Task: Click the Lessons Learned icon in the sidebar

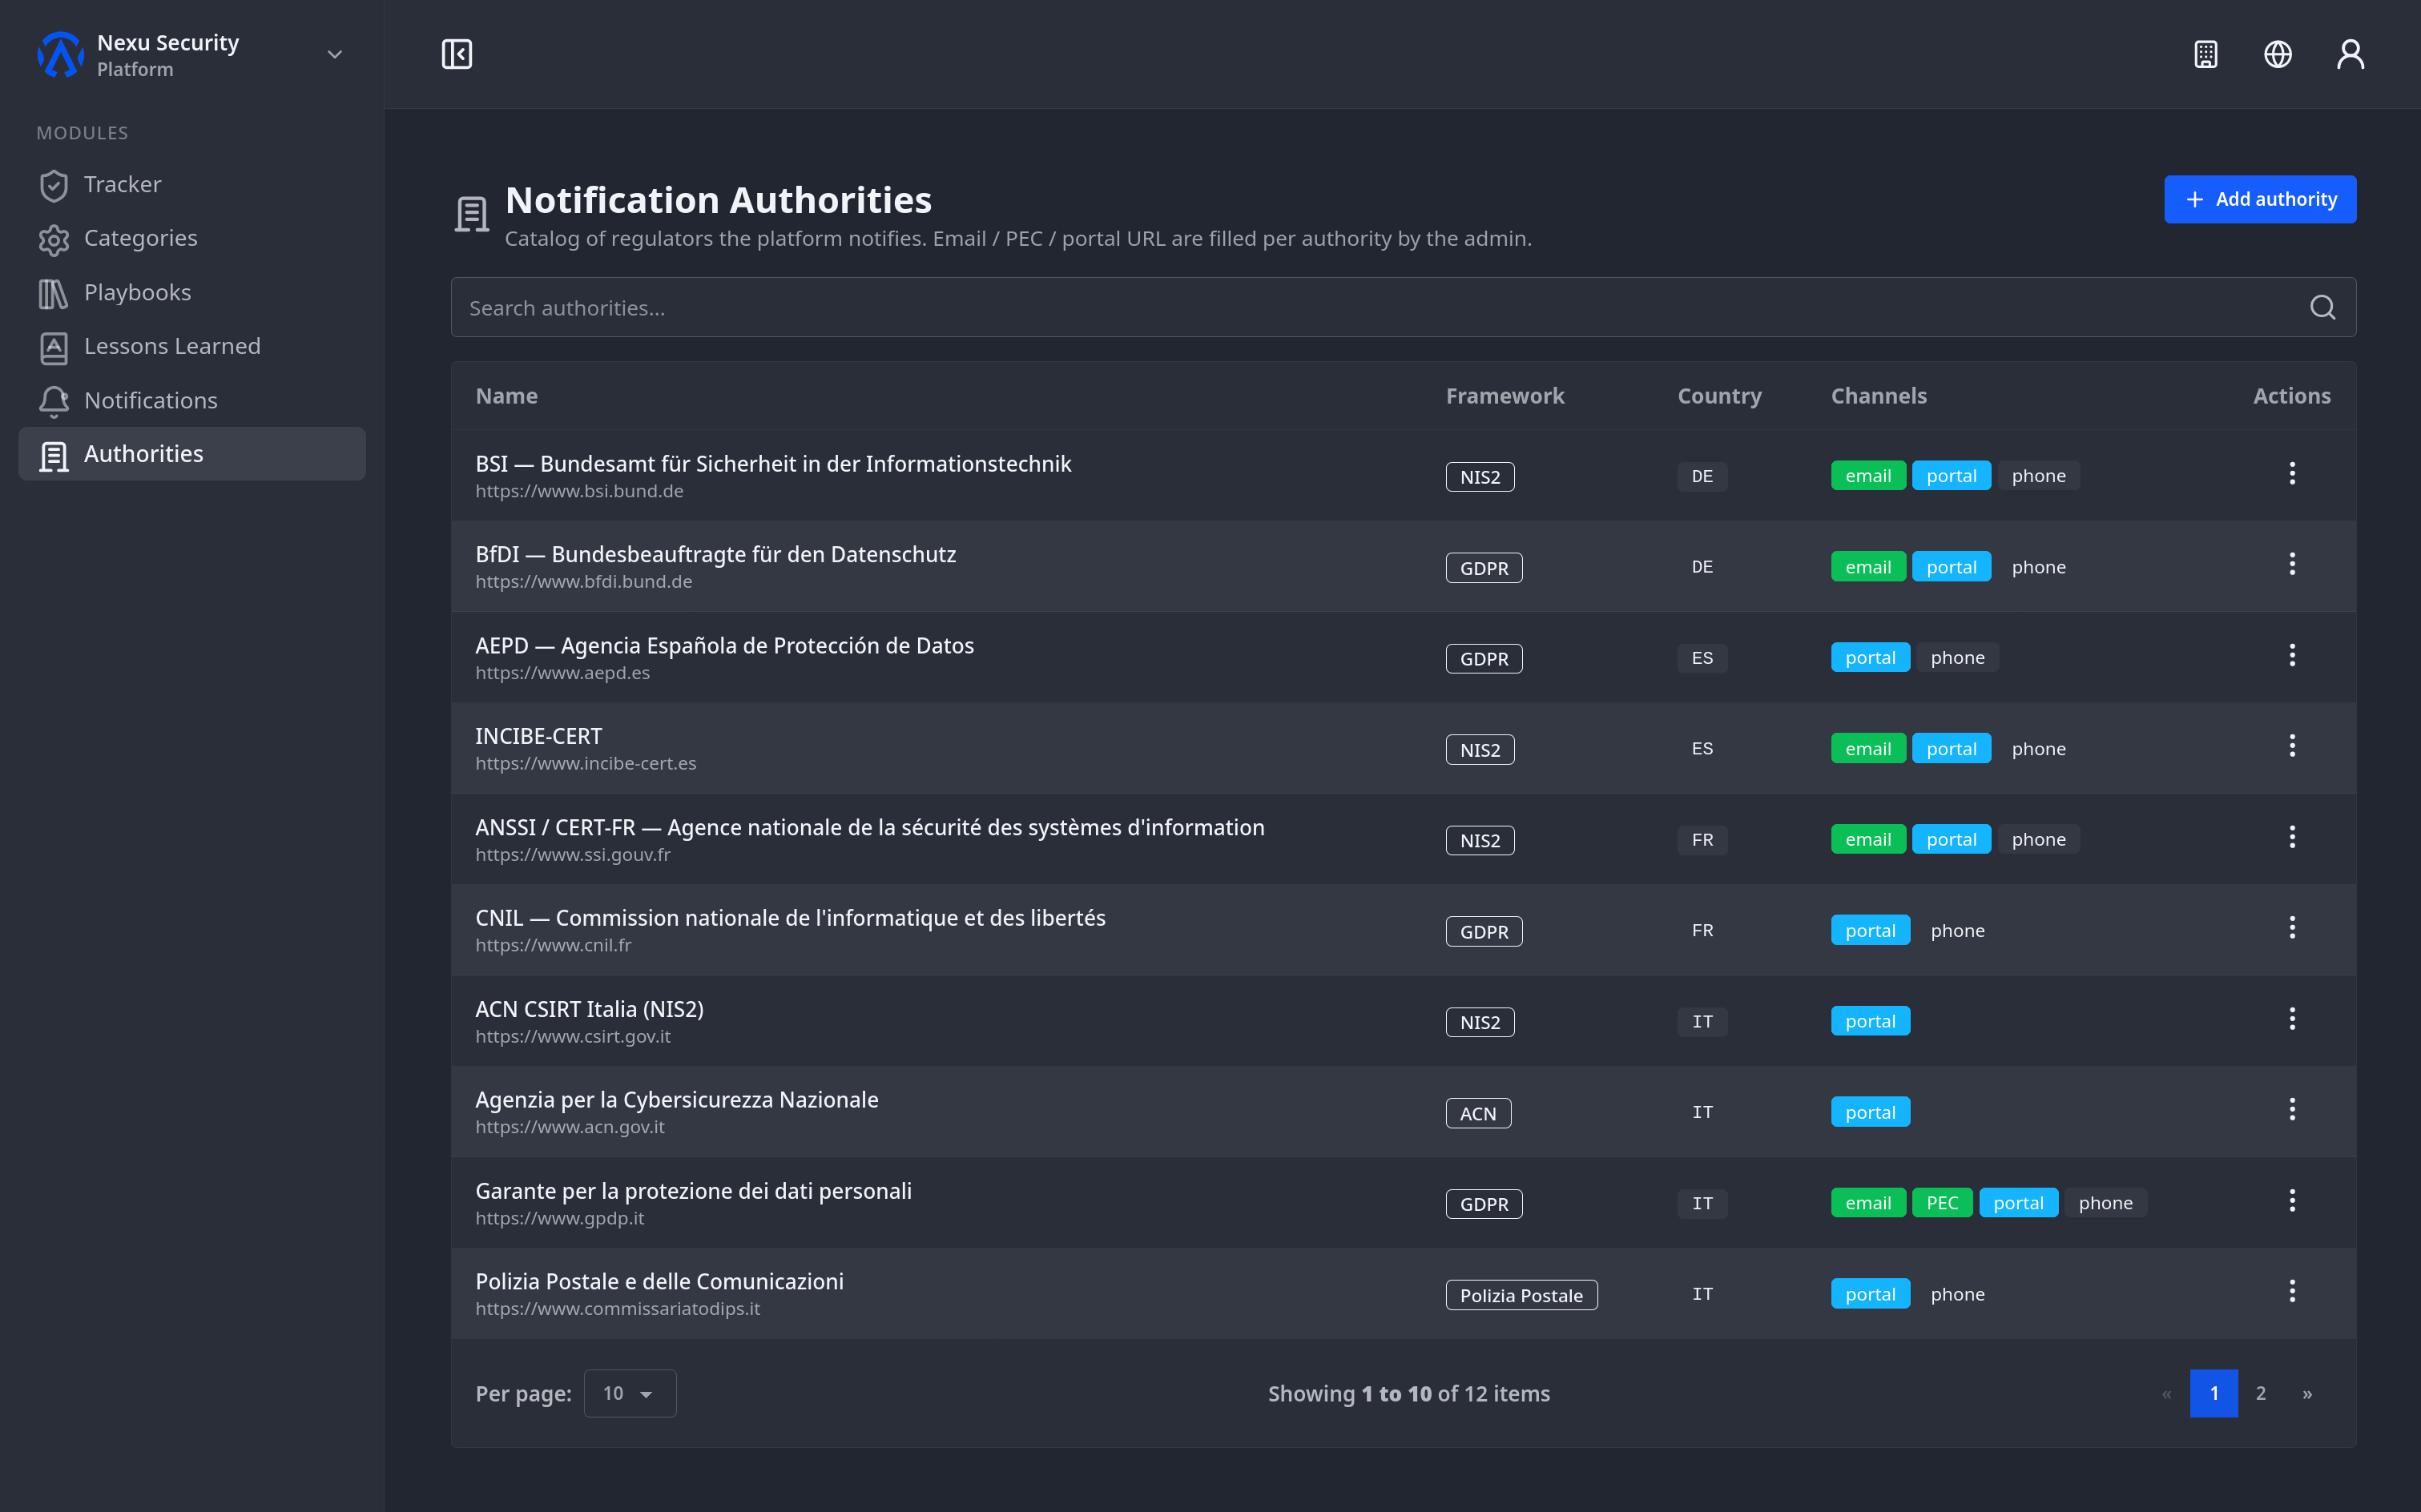Action: click(54, 347)
